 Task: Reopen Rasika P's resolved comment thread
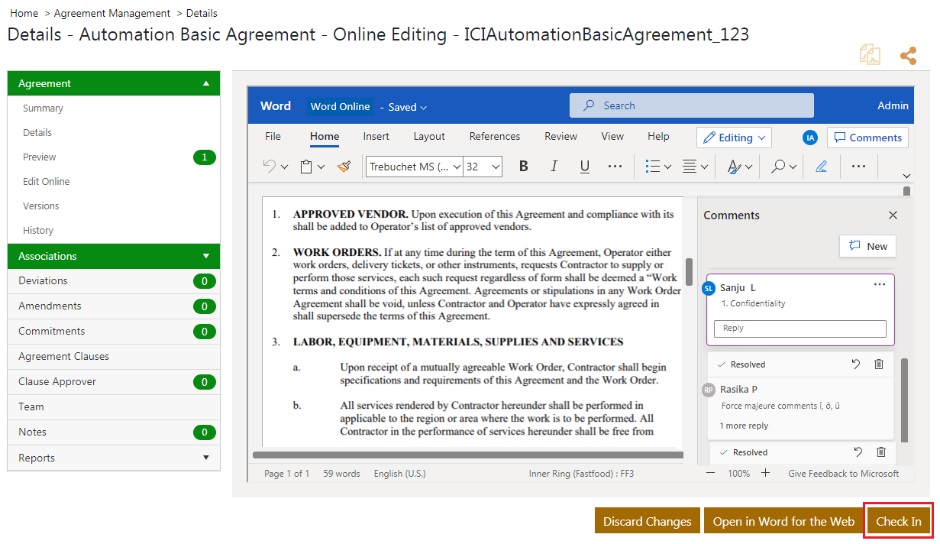[856, 364]
